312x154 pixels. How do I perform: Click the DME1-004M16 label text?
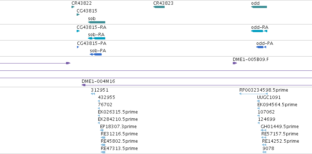click(x=98, y=81)
